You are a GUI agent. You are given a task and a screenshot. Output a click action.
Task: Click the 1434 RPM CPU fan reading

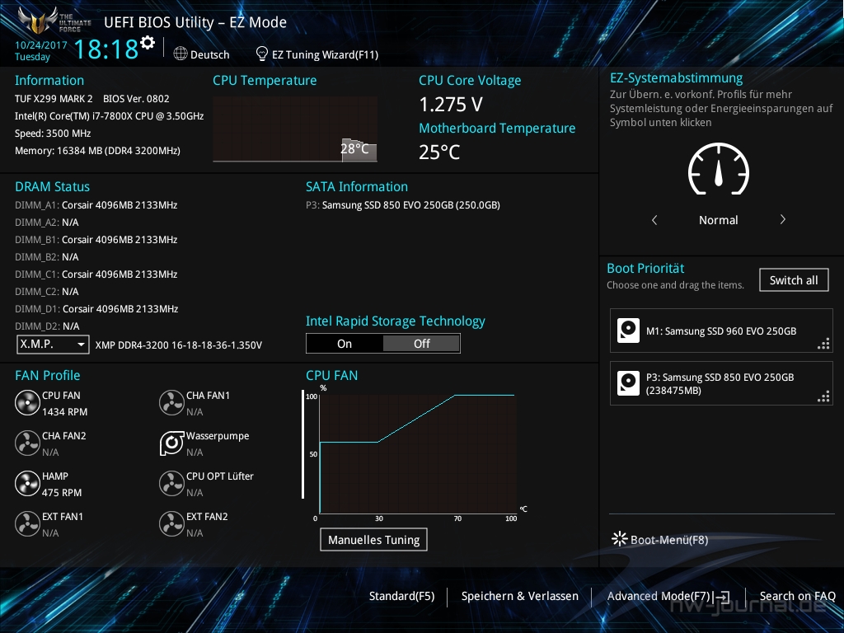point(64,412)
